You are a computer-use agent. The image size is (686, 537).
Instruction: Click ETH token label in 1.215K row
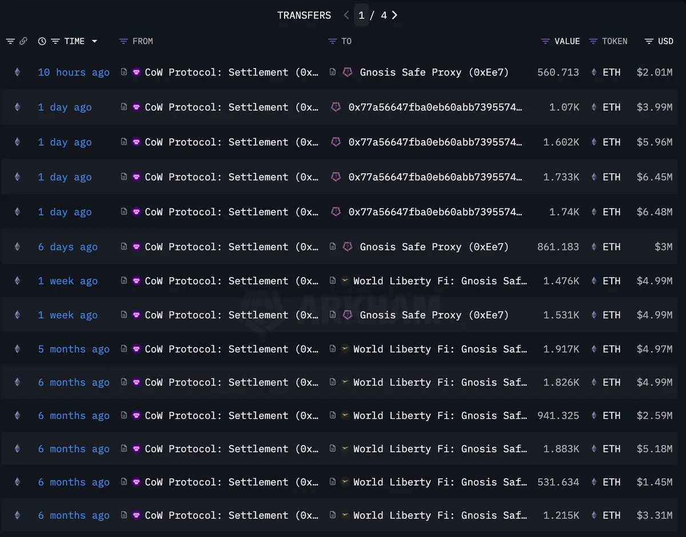pyautogui.click(x=611, y=515)
